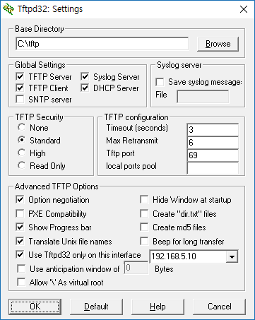Restore settings with the Default button
Image resolution: width=255 pixels, height=320 pixels.
pyautogui.click(x=96, y=307)
